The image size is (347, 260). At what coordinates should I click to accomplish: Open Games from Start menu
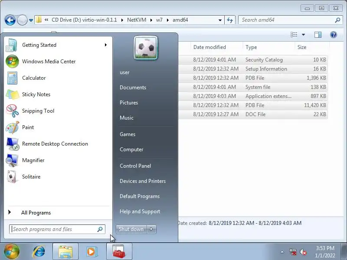tap(127, 134)
